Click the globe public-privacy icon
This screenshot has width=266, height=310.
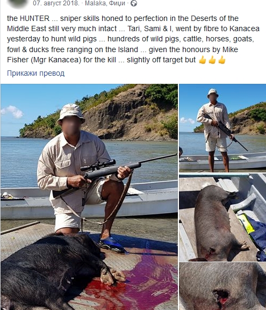click(x=134, y=3)
